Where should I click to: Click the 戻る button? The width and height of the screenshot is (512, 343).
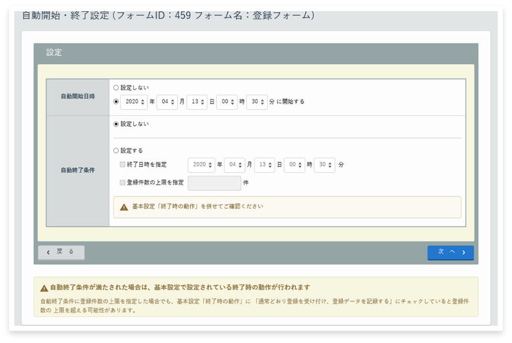(61, 252)
